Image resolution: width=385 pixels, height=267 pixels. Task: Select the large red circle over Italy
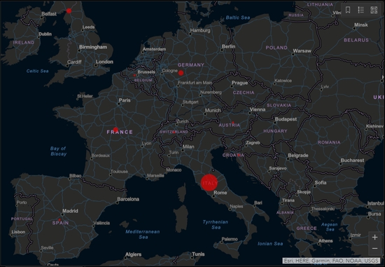[209, 182]
